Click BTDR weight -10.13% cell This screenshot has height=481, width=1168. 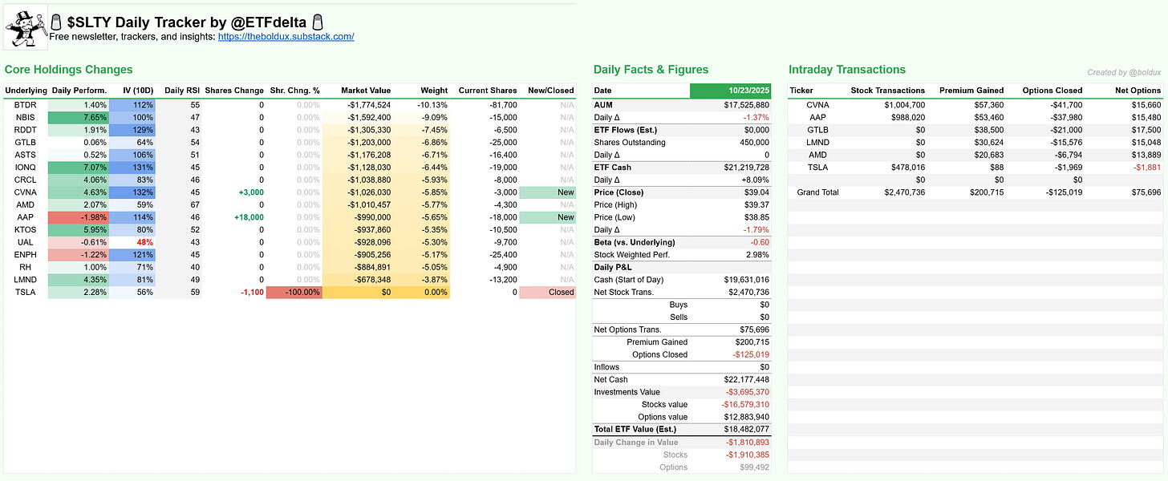422,105
